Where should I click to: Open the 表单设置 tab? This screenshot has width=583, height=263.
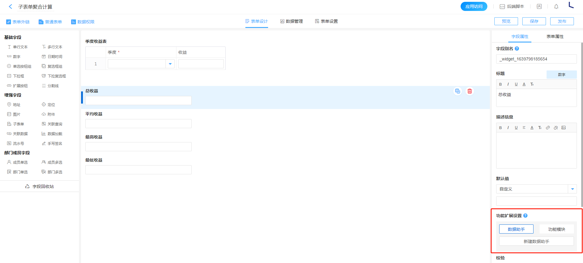[x=326, y=21]
